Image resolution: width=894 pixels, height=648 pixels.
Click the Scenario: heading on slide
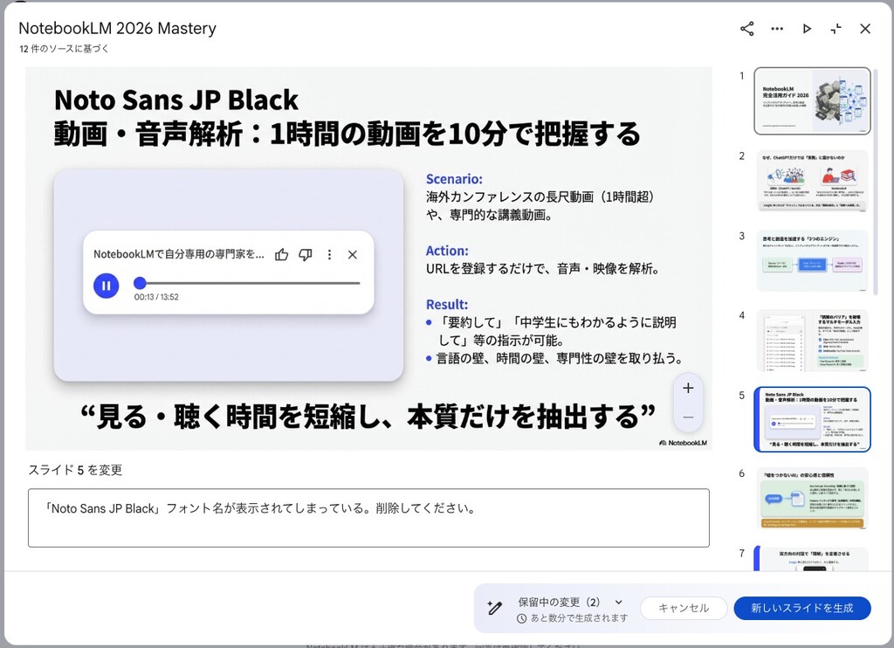[x=454, y=179]
